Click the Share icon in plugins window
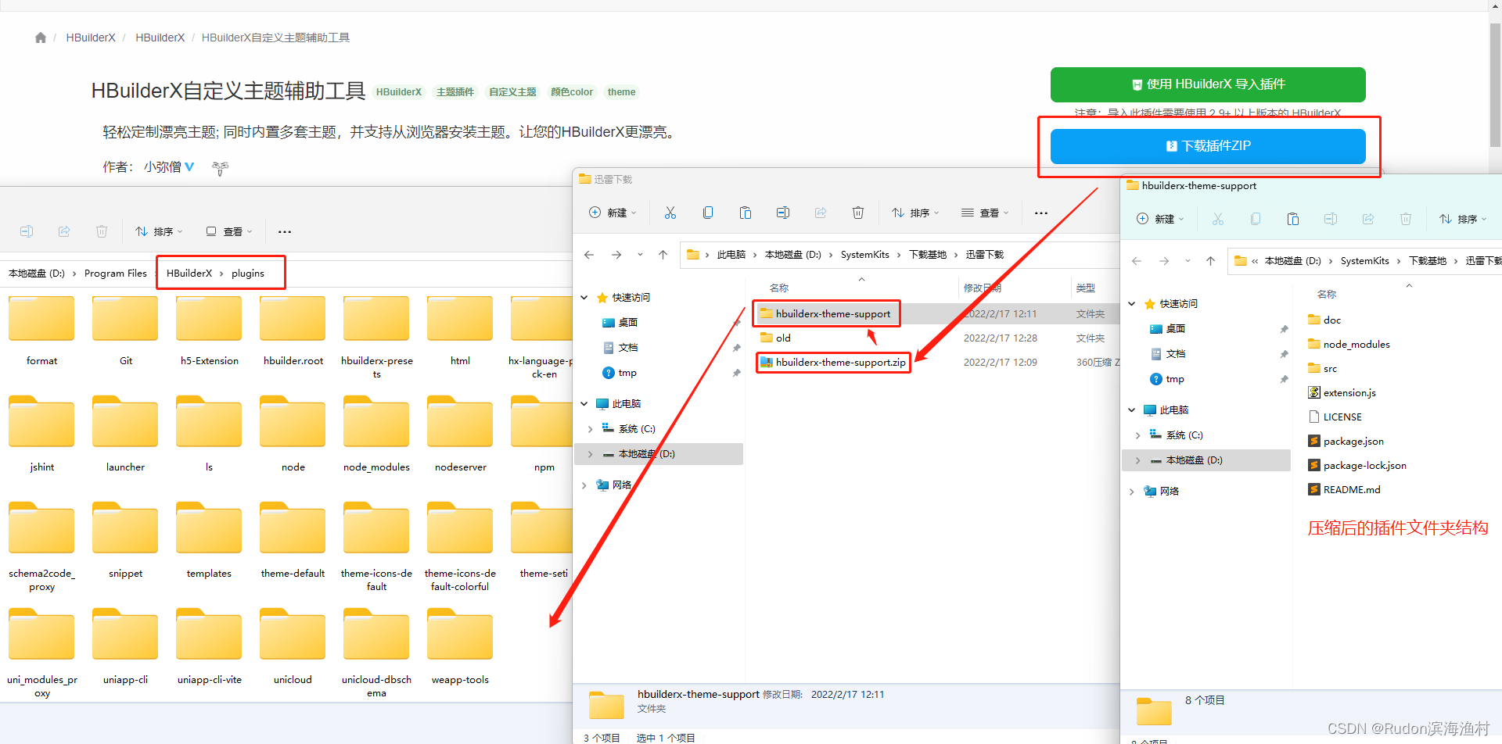 coord(64,231)
